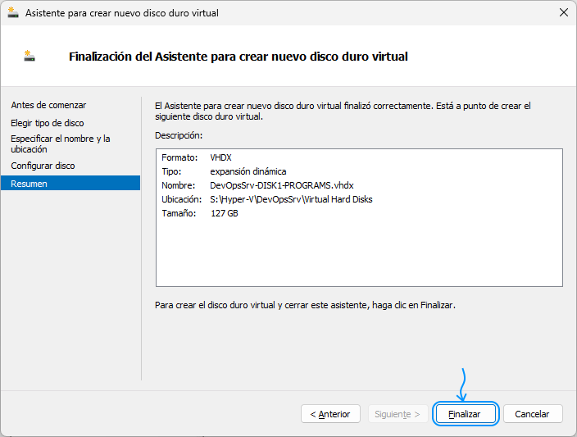
Task: Go to Especificar el nombre y la ubicación
Action: pos(61,144)
